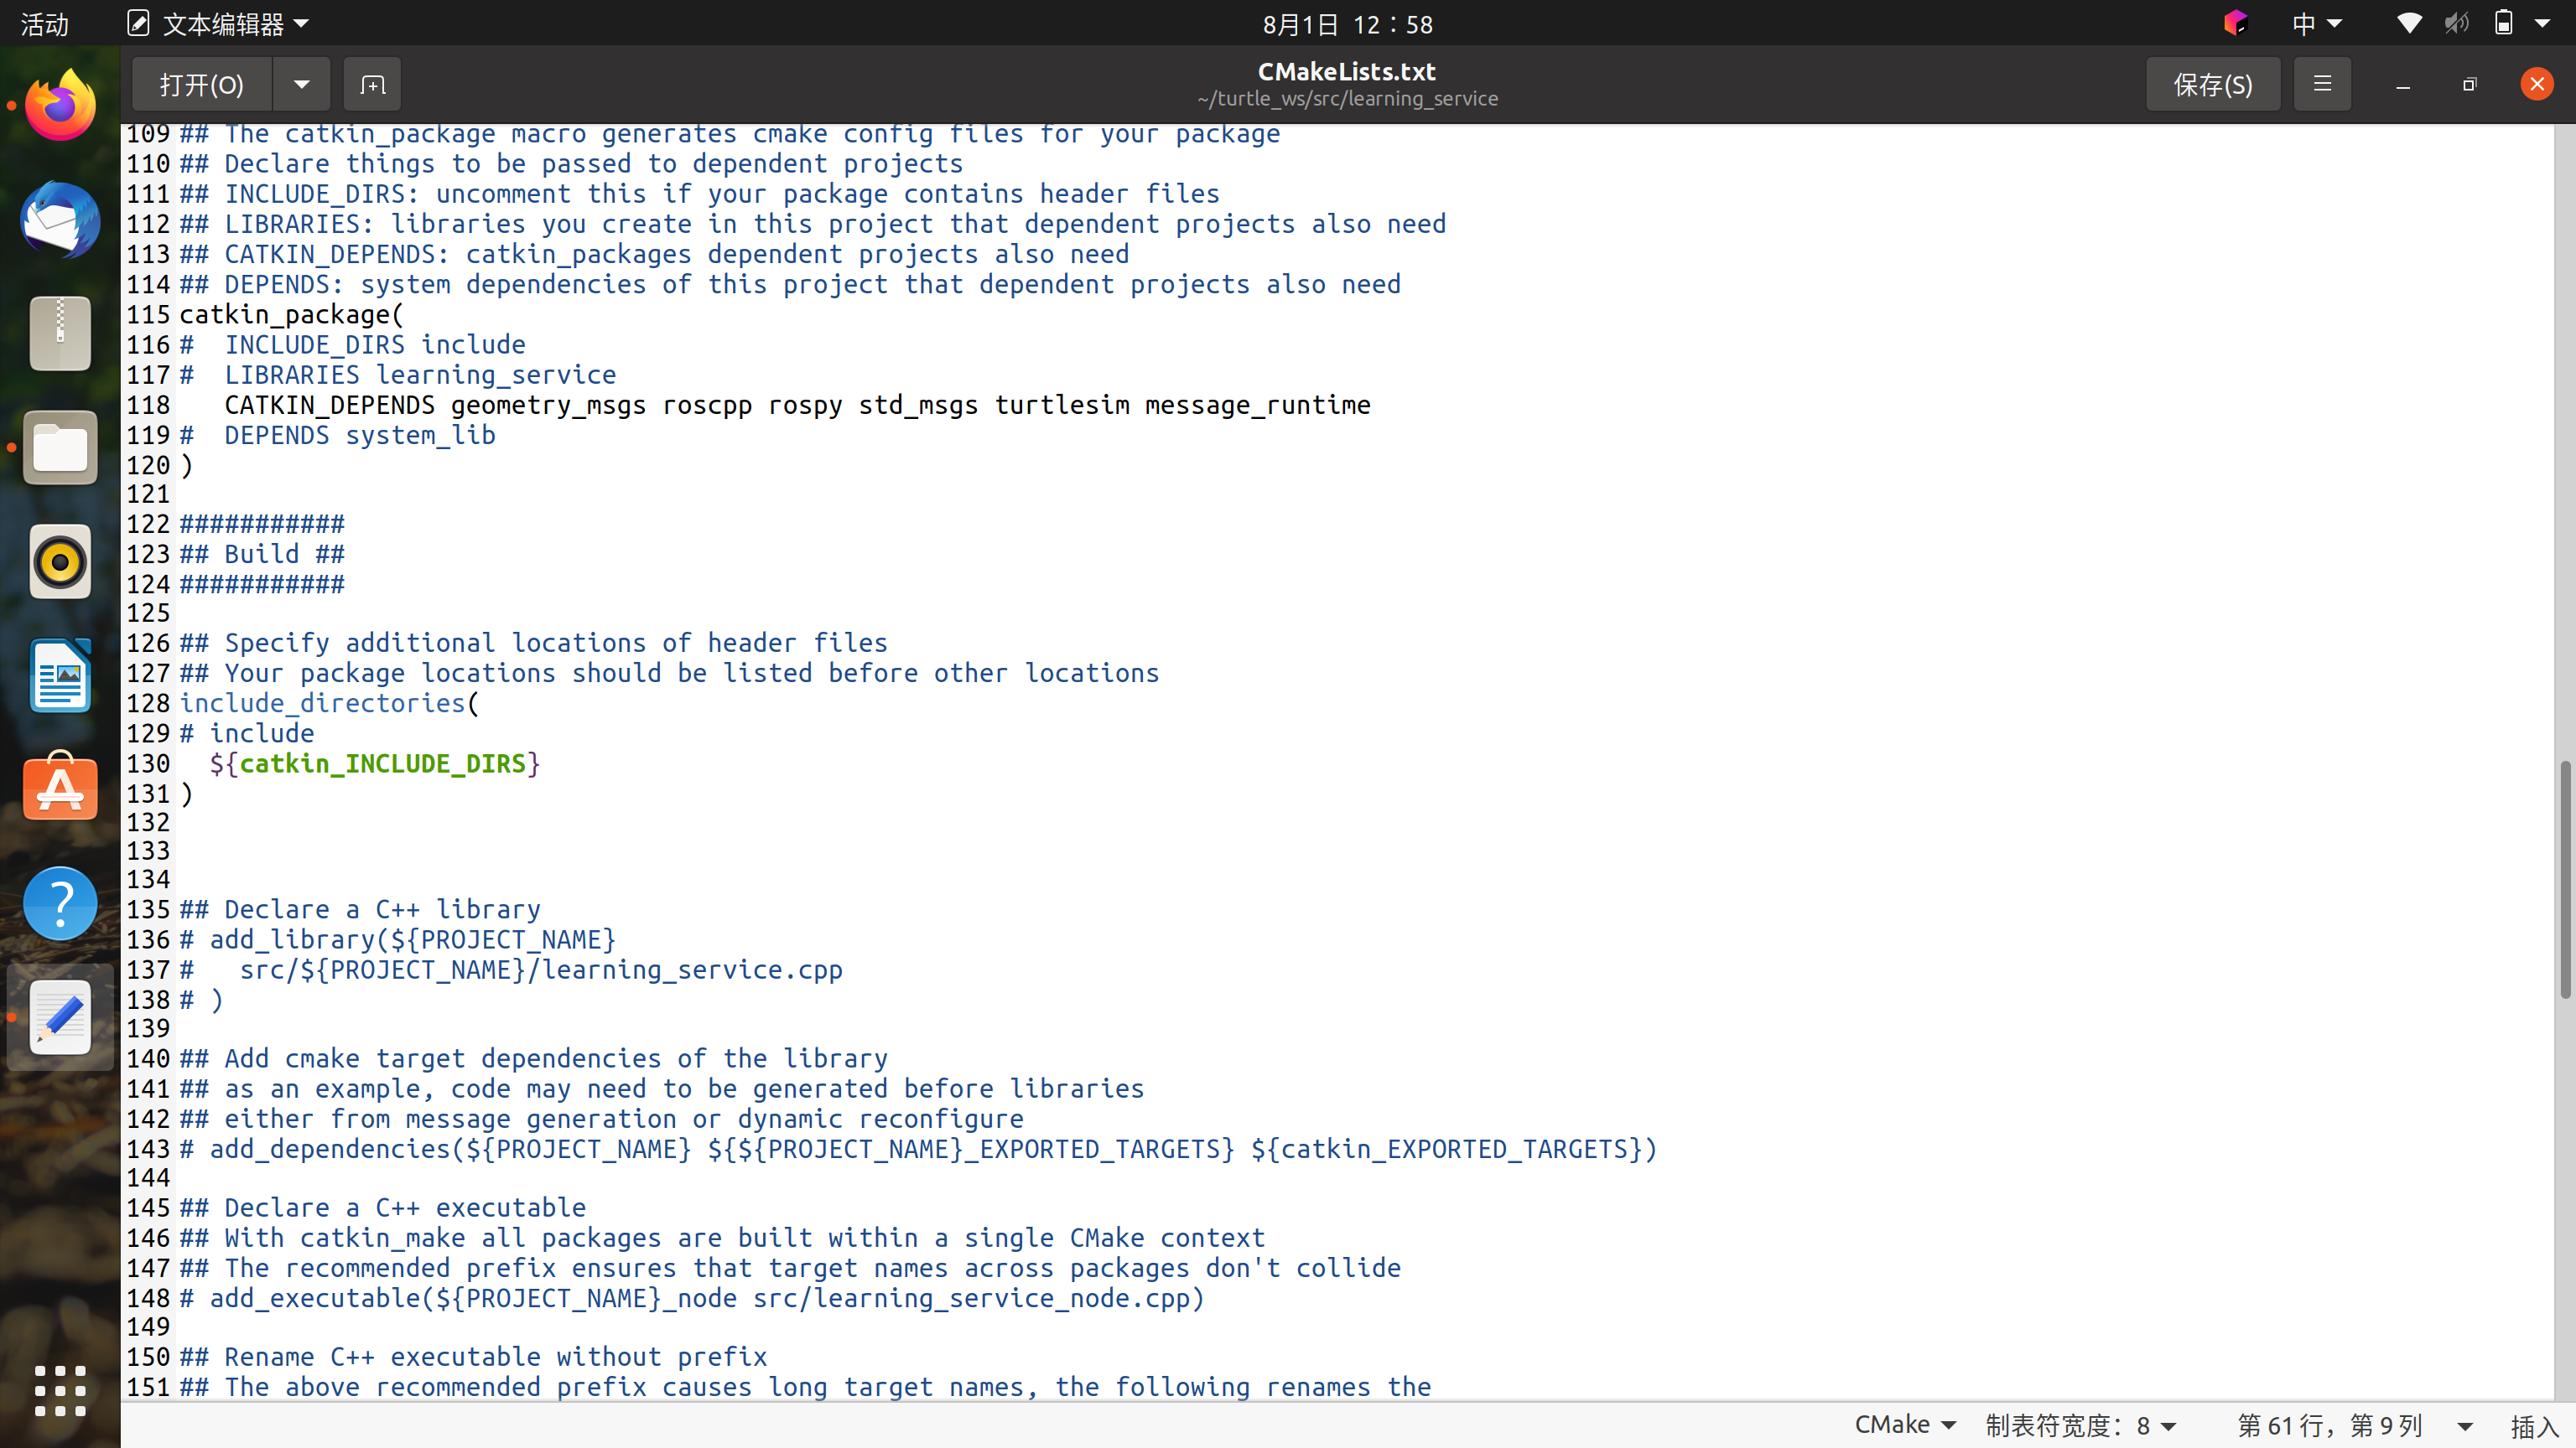Expand the recent files arrow beside 打开(O)
The width and height of the screenshot is (2576, 1448).
point(302,84)
